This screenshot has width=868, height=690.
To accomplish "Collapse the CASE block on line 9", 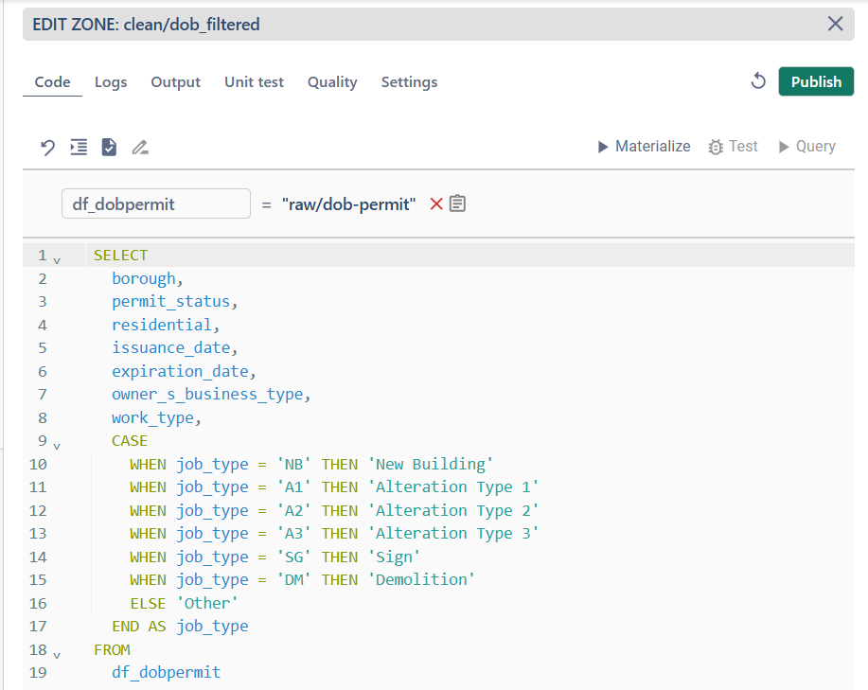I will [x=57, y=444].
